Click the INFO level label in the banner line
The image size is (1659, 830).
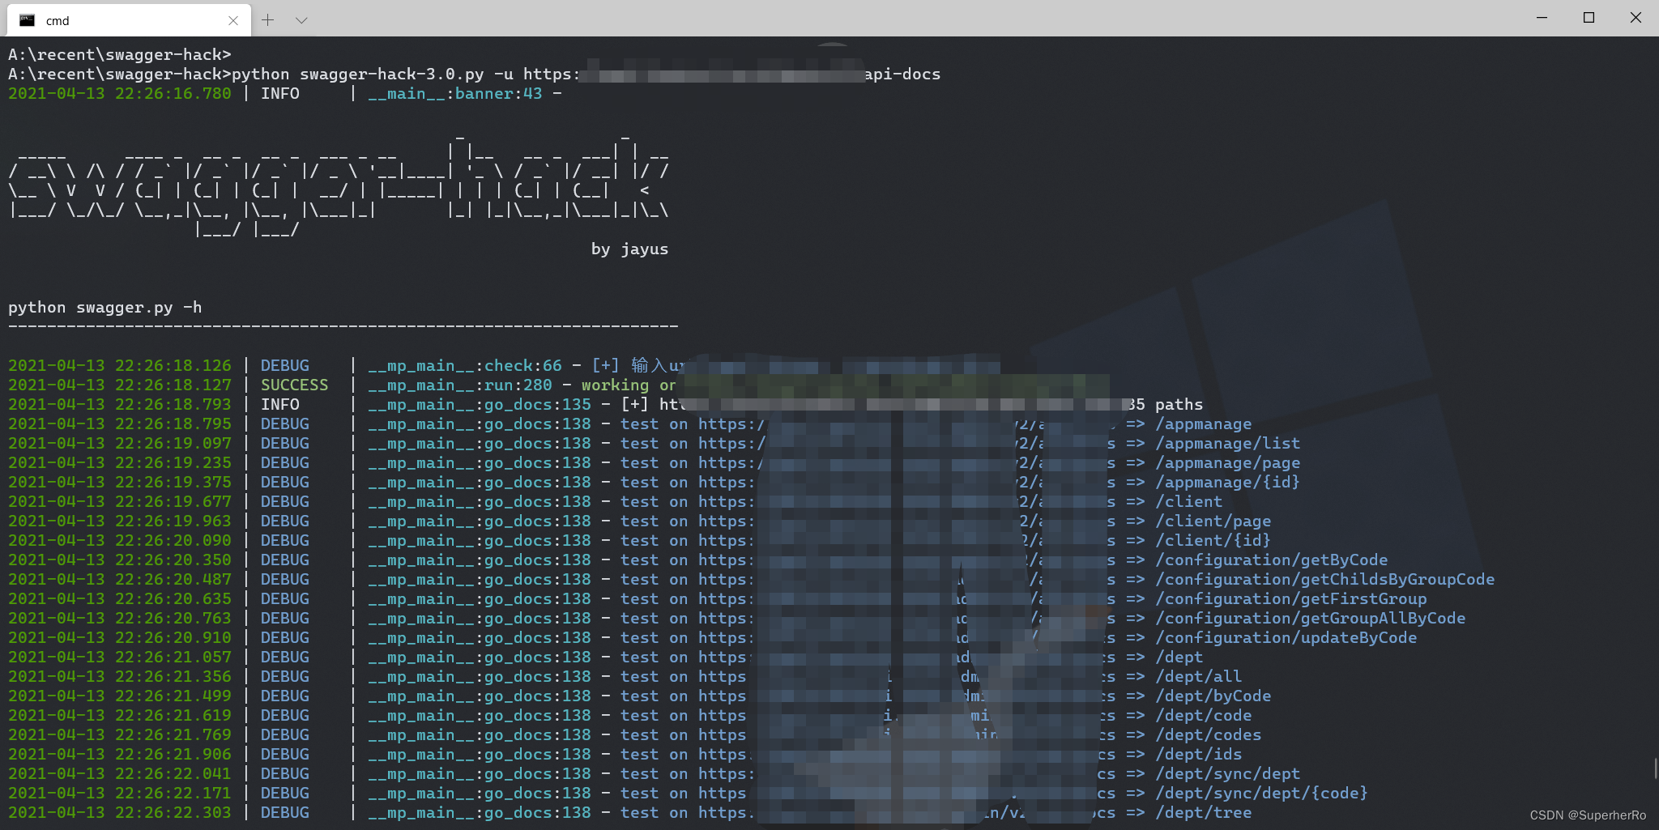coord(279,93)
